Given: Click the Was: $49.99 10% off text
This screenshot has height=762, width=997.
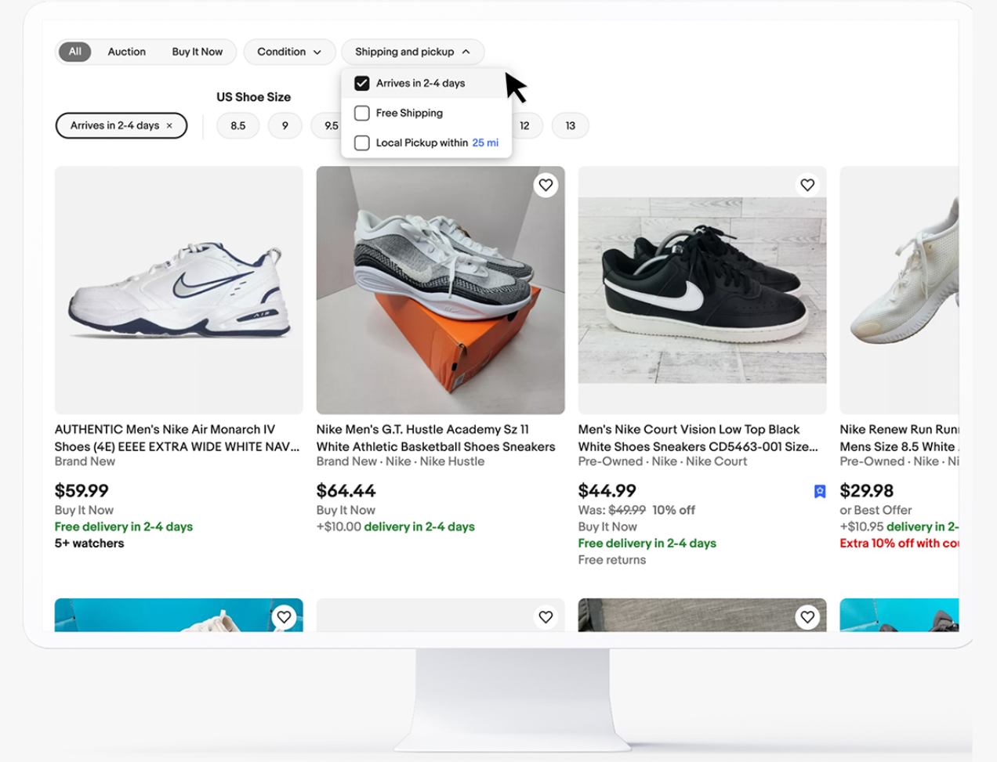Looking at the screenshot, I should point(636,510).
